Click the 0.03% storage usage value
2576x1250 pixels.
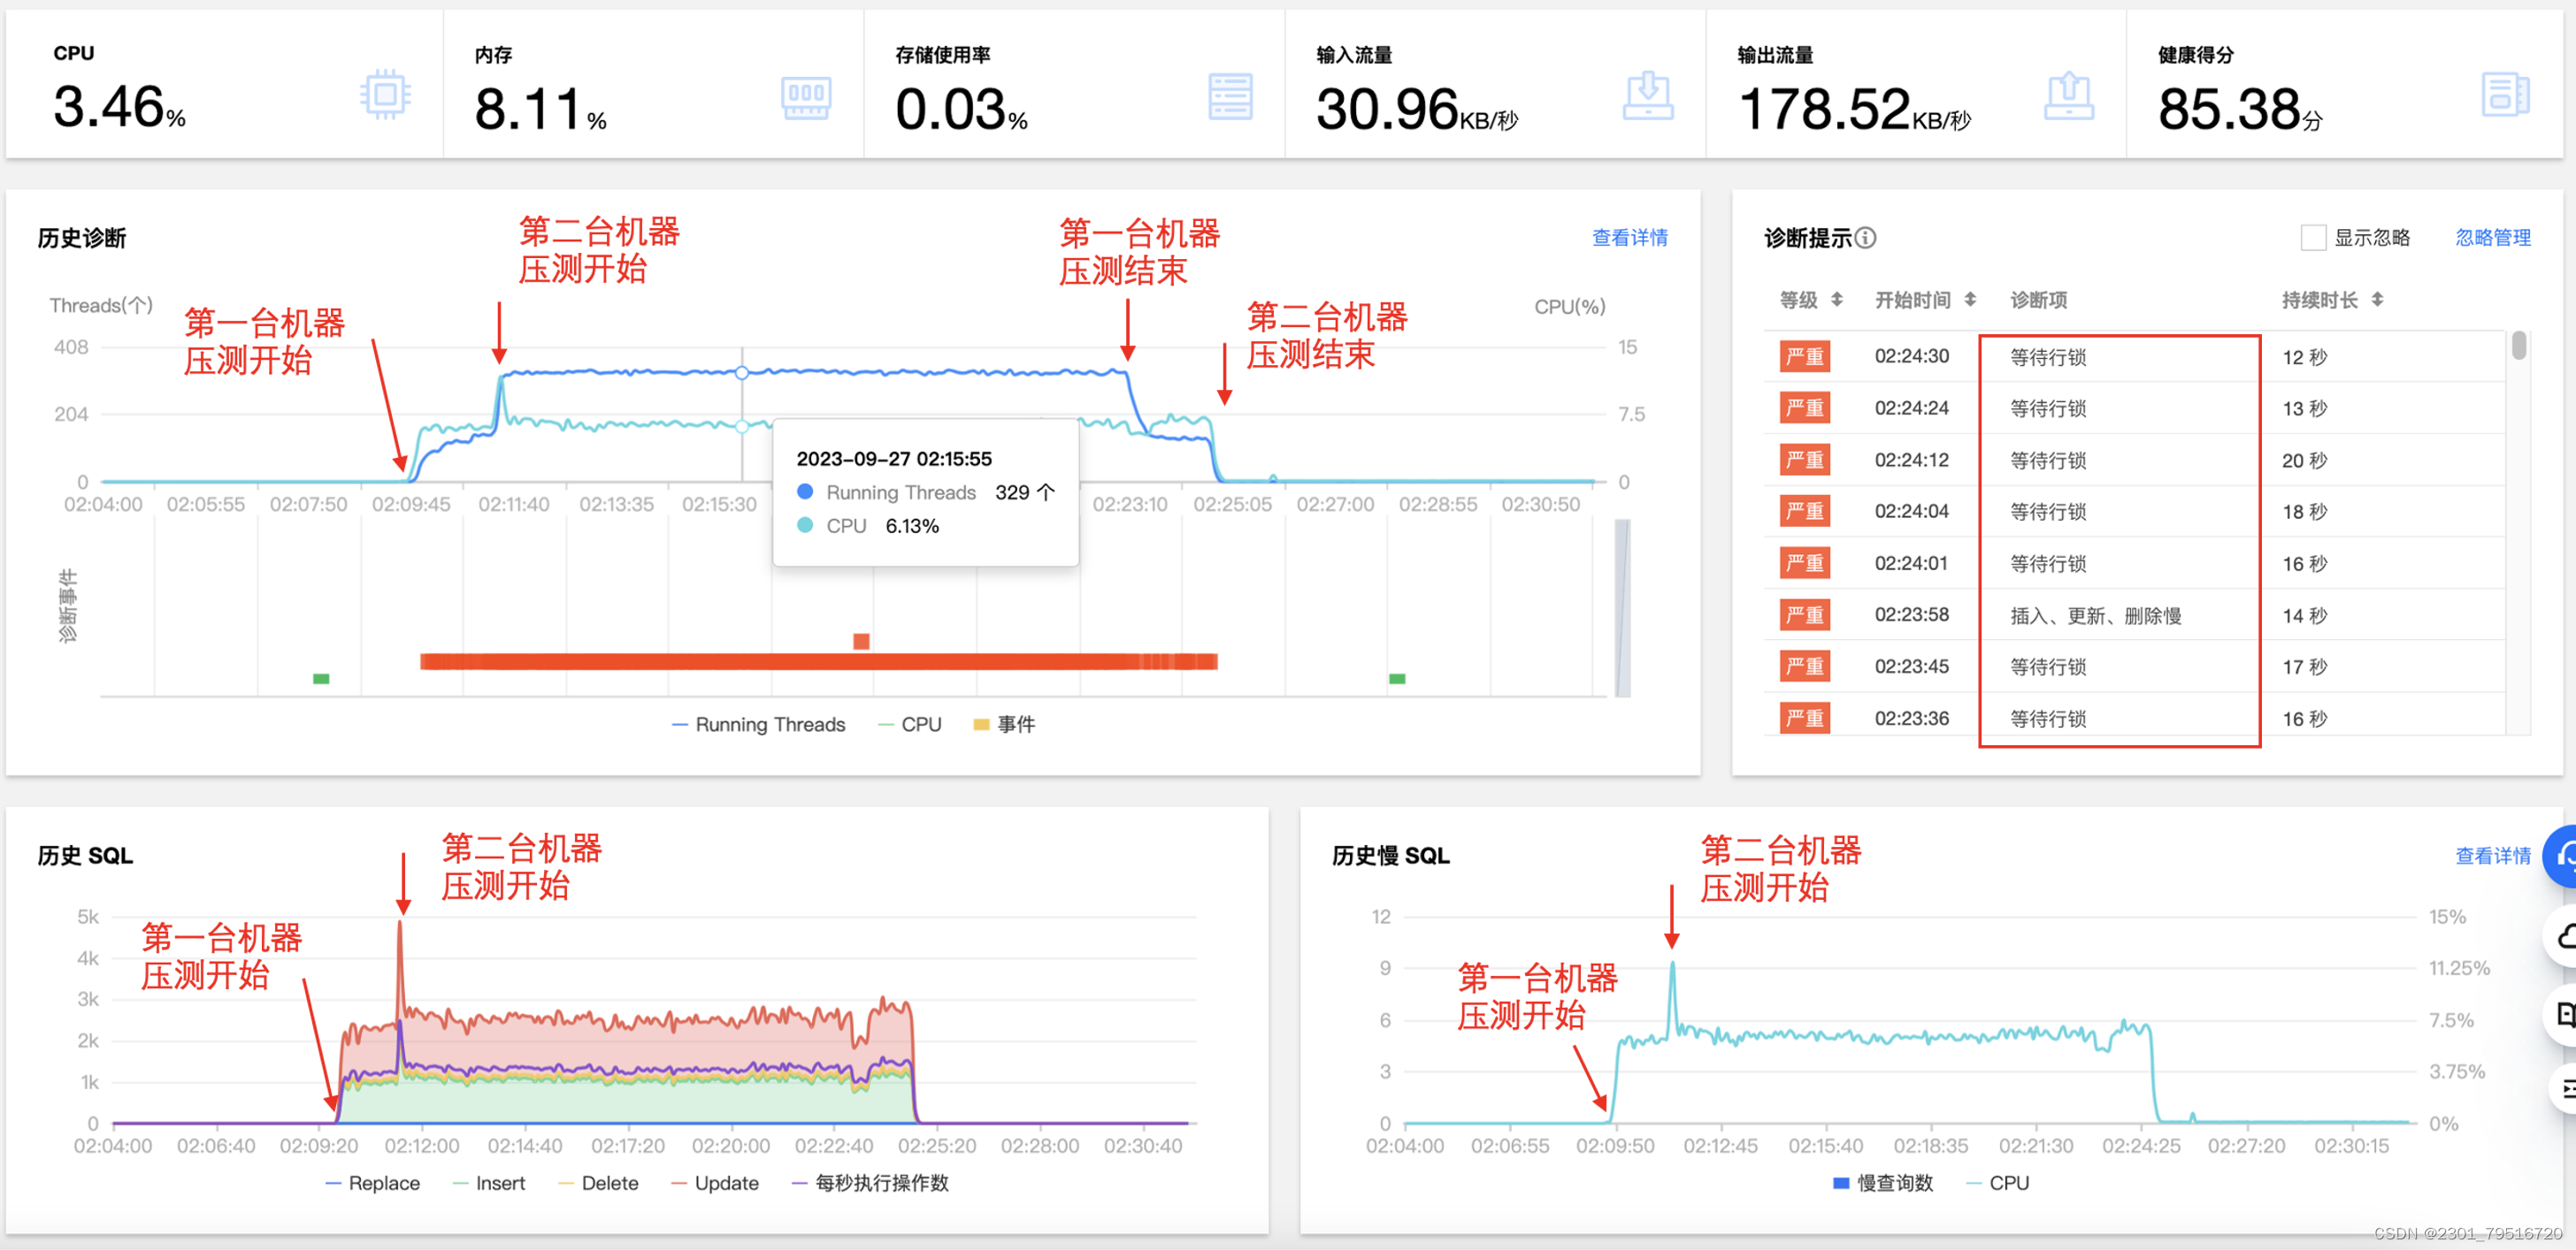pos(962,109)
